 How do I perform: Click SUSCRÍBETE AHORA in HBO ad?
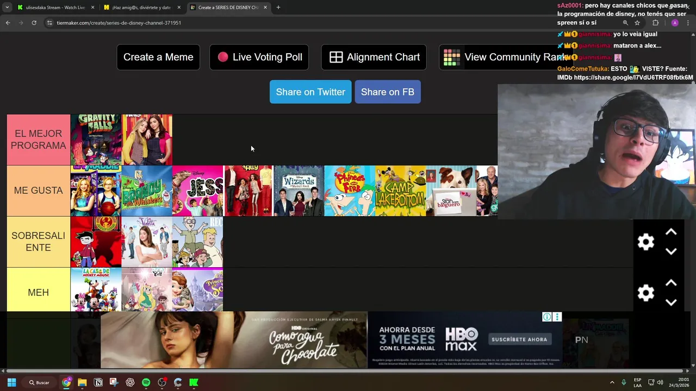click(519, 339)
